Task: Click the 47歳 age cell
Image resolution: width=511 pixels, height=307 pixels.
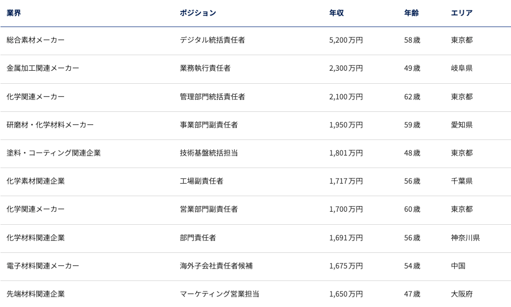Action: (x=412, y=294)
